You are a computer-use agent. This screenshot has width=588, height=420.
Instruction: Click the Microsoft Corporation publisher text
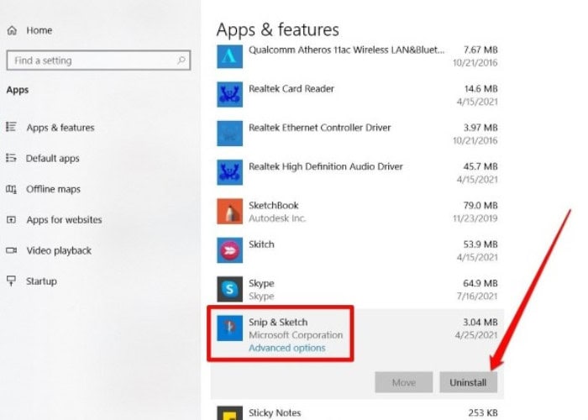[296, 335]
